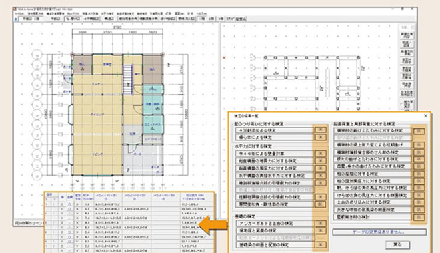Open アンカーボルトと土台の検定 result
Viewport: 440px width, 253px height.
click(x=275, y=223)
